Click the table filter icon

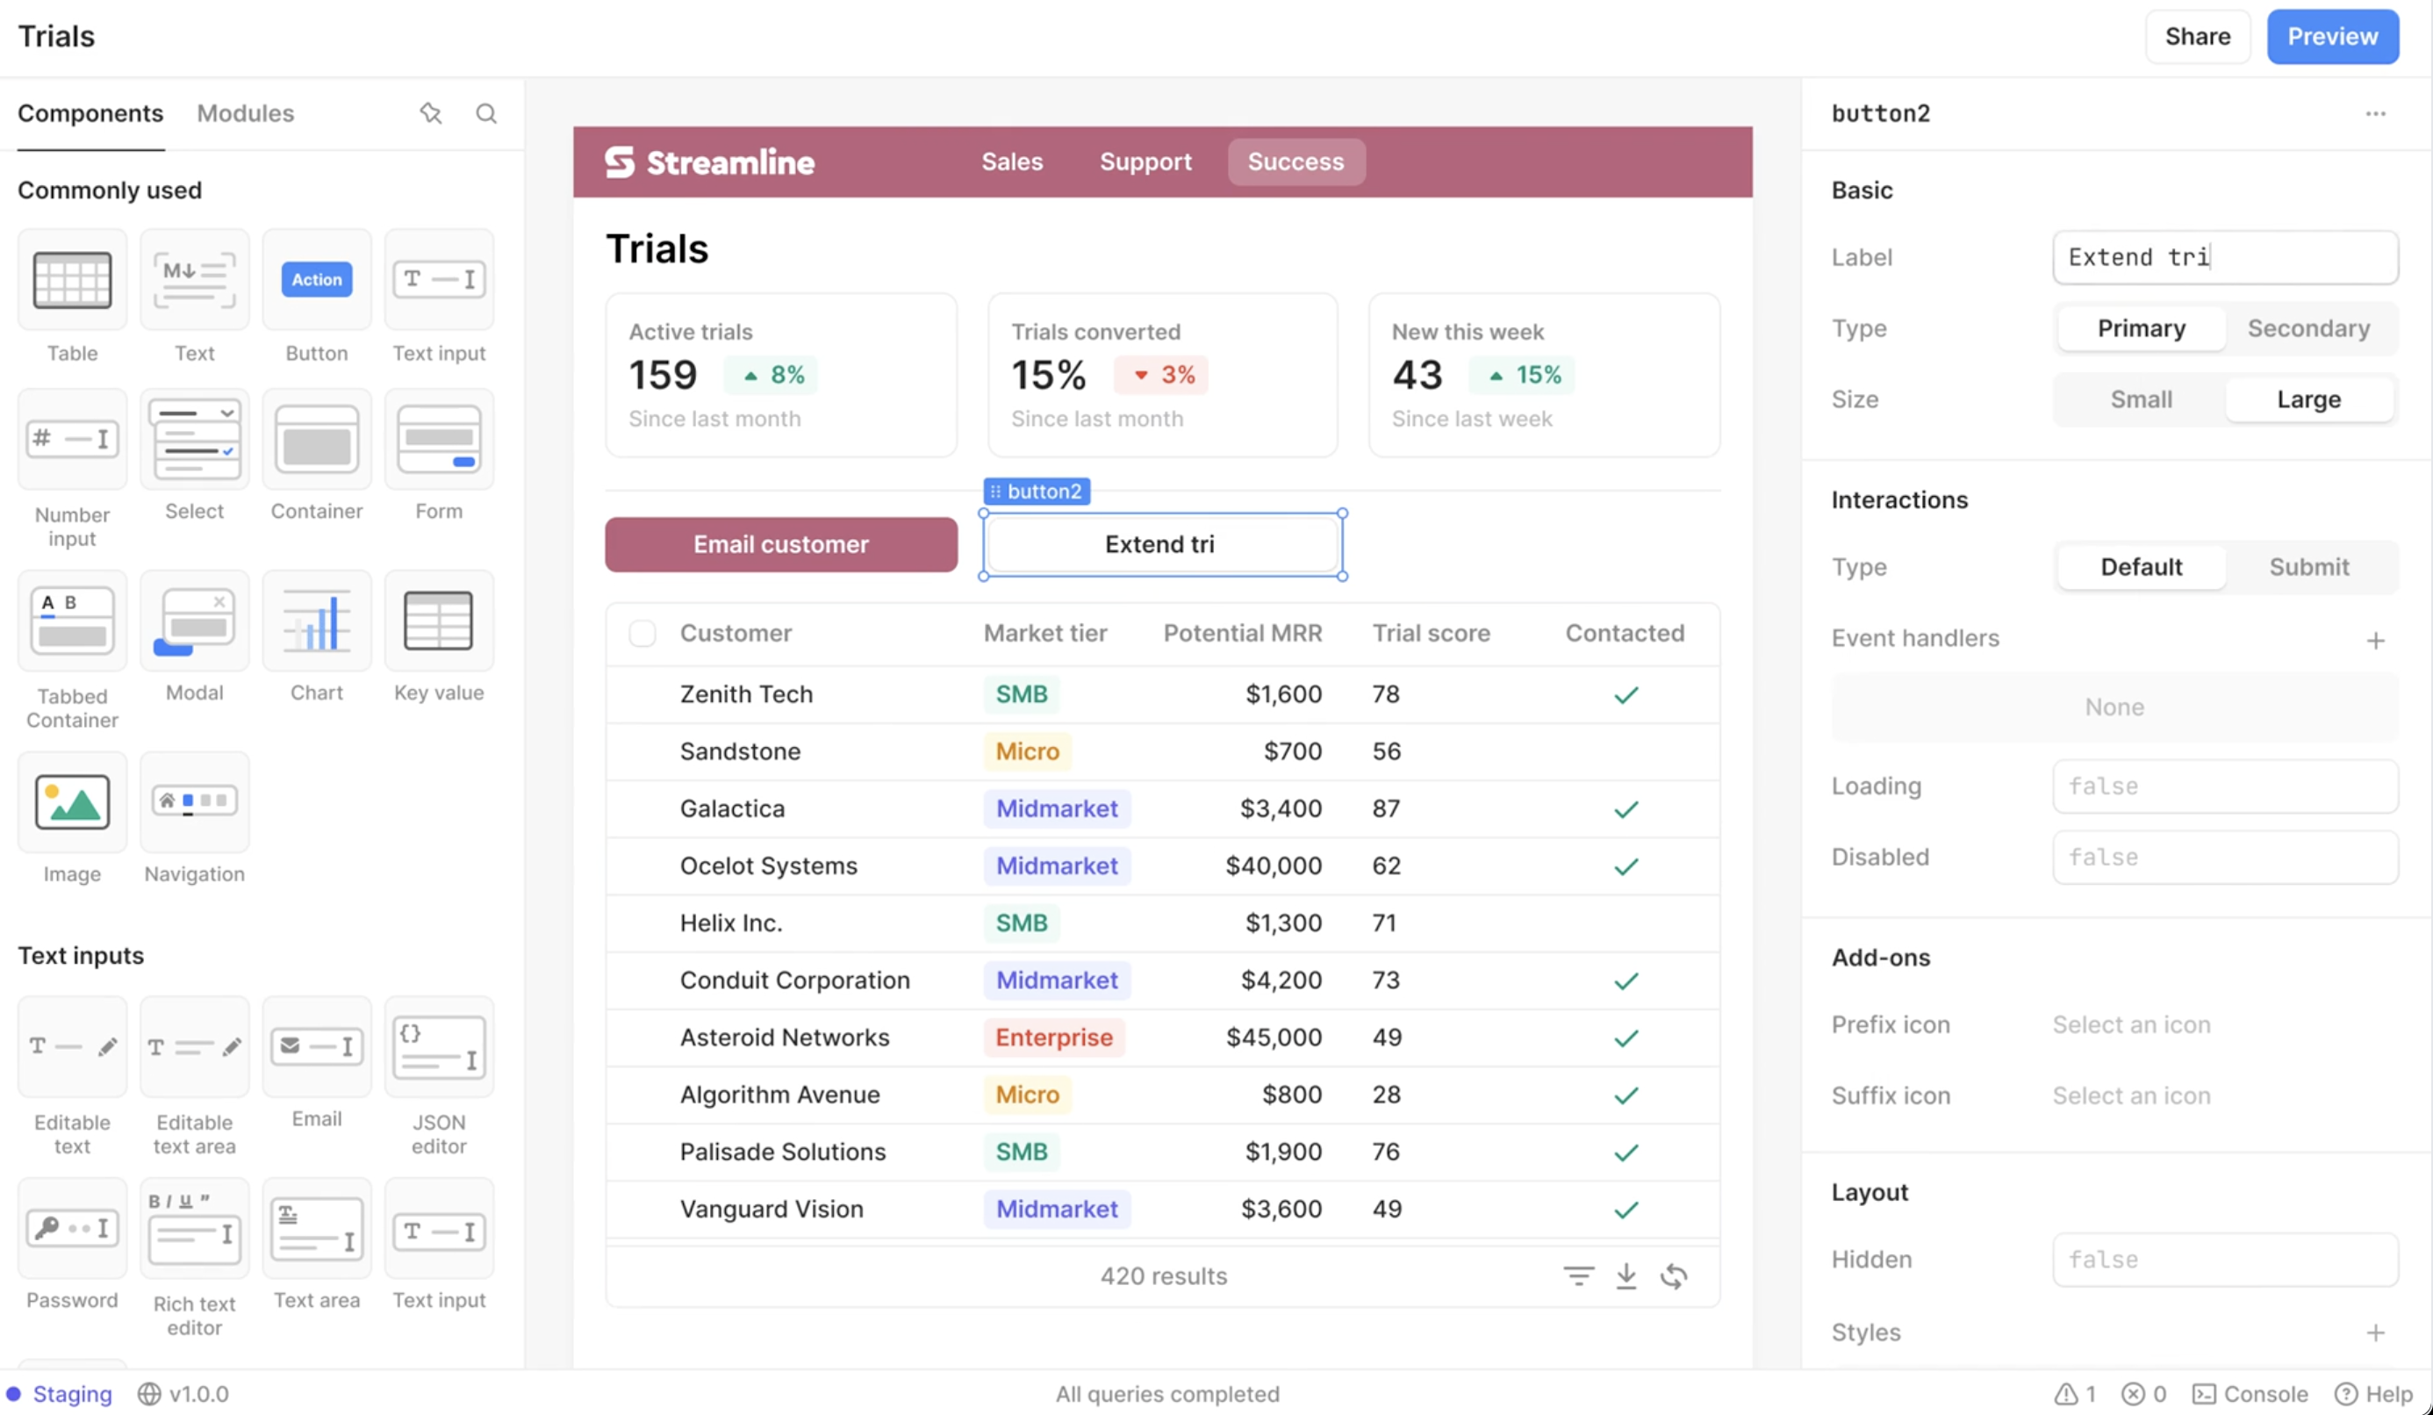pos(1578,1276)
